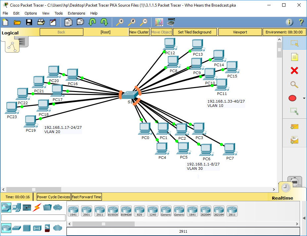Open the Activity Wizard icon
The width and height of the screenshot is (307, 236).
tap(53, 22)
